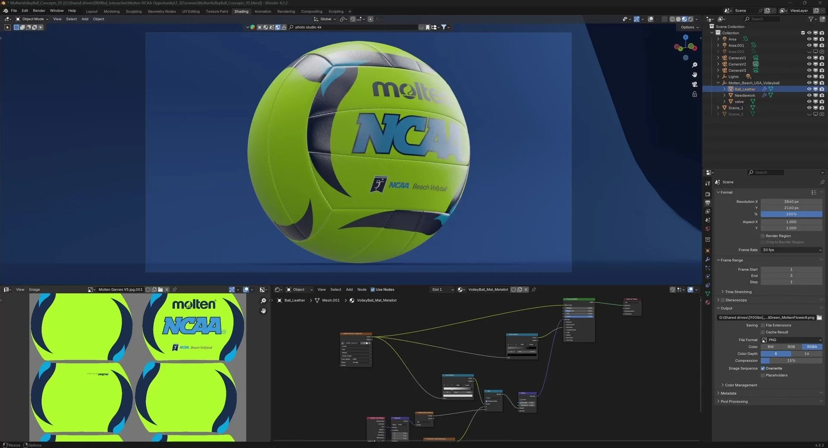Collapse the Molten_Beach_USA_Volleyball tree row
This screenshot has width=828, height=448.
coord(718,83)
